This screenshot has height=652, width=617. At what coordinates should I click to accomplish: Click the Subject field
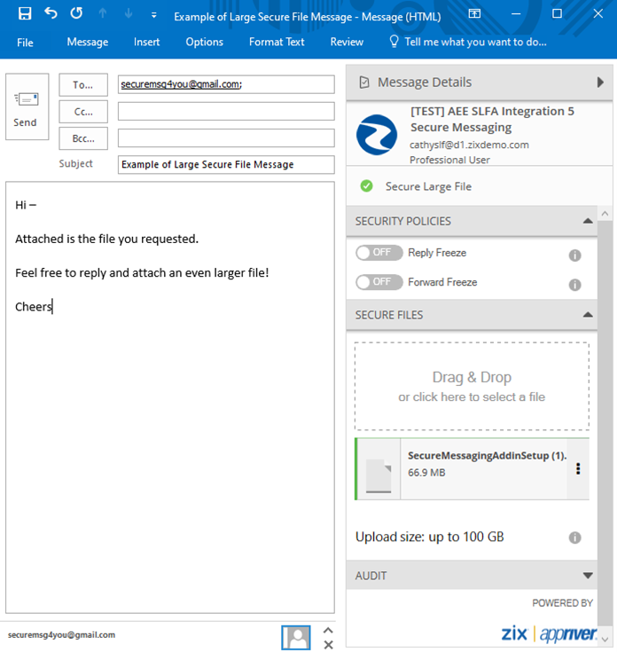point(226,165)
